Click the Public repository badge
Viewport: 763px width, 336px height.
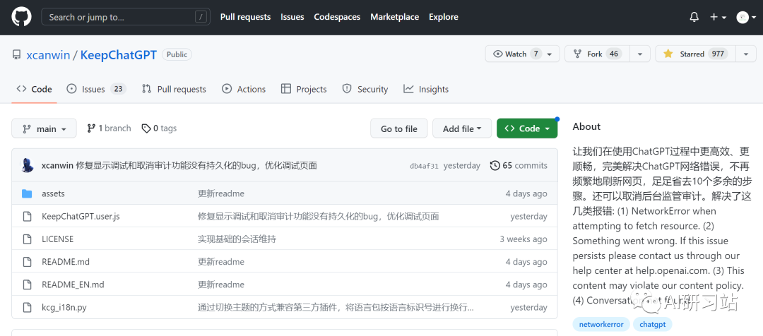point(177,54)
